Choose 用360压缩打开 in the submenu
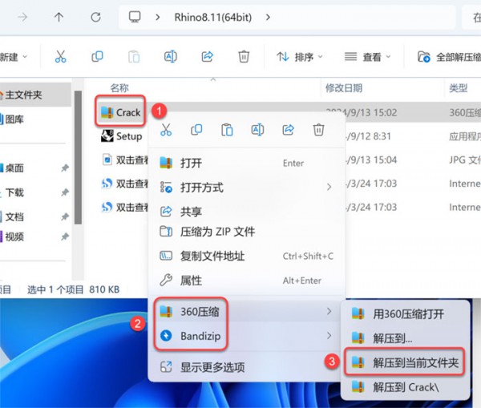This screenshot has height=408, width=481. tap(405, 314)
